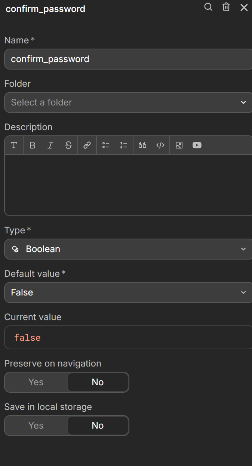252x466 pixels.
Task: Insert bulleted list in description
Action: pyautogui.click(x=106, y=145)
